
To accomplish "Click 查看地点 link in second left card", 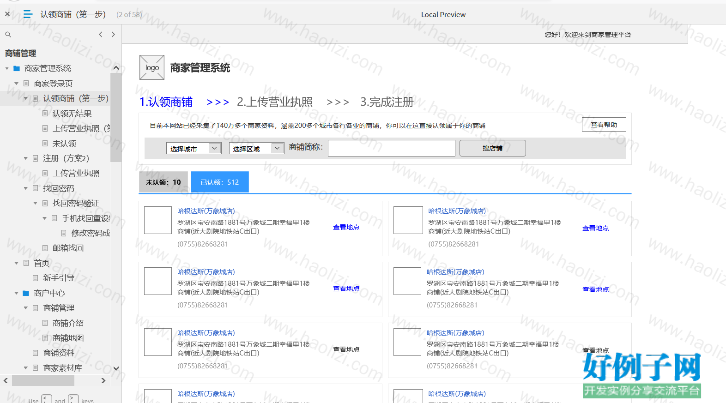I will pyautogui.click(x=346, y=289).
